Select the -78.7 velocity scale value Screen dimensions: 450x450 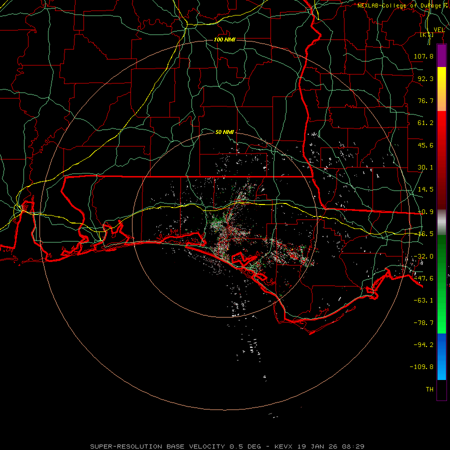(423, 323)
